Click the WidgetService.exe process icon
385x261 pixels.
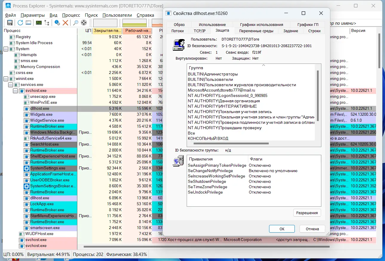[27, 121]
